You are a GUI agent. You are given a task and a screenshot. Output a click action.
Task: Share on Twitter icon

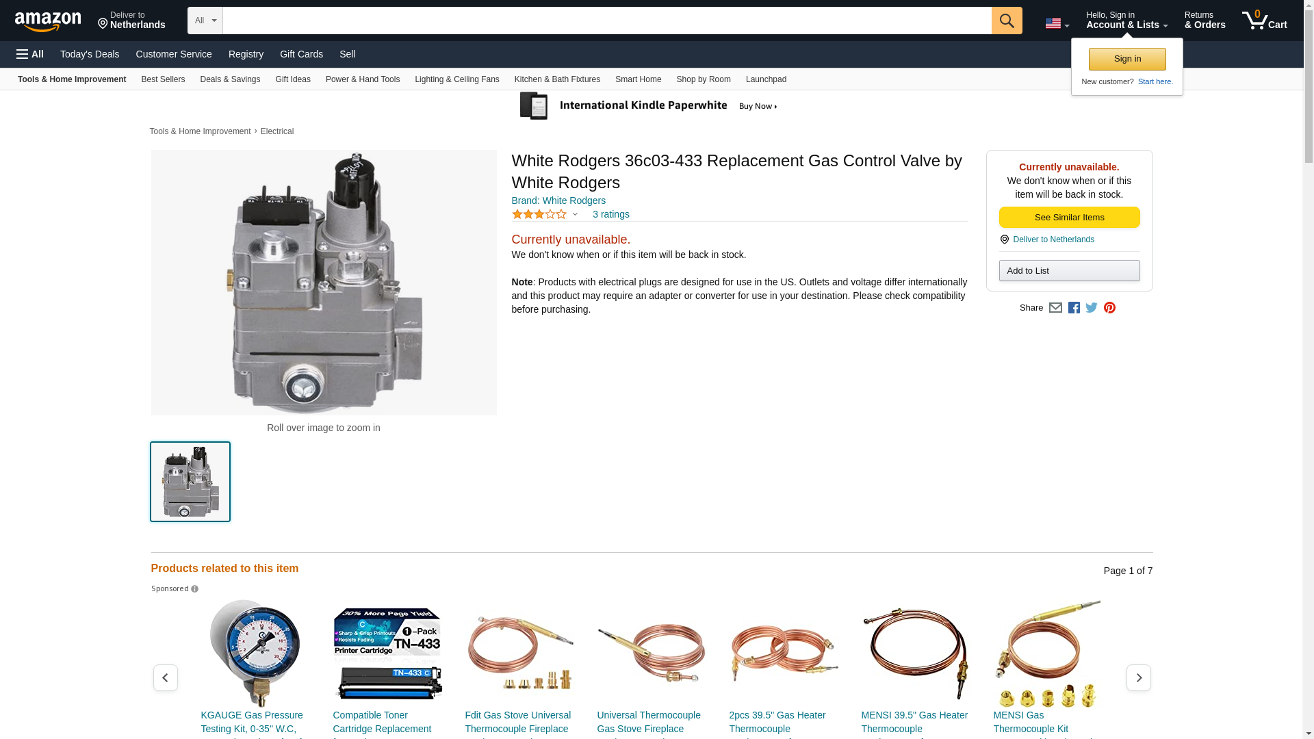(x=1092, y=308)
